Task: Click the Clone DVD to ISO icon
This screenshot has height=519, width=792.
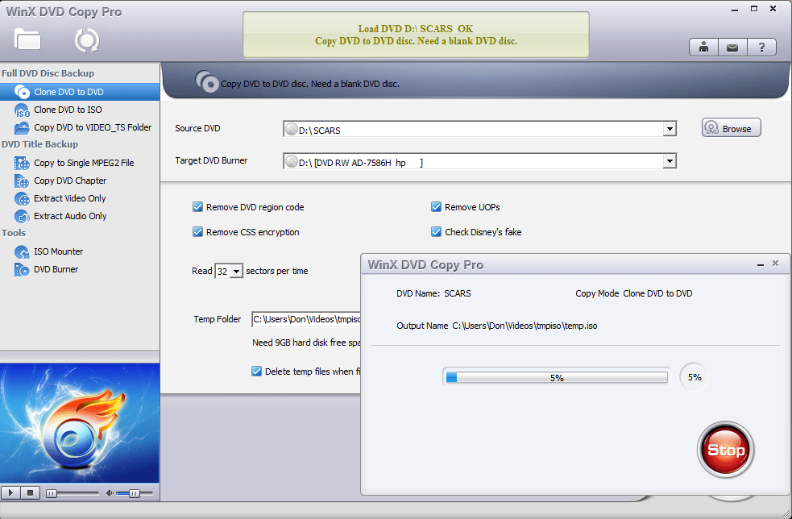Action: [x=22, y=110]
